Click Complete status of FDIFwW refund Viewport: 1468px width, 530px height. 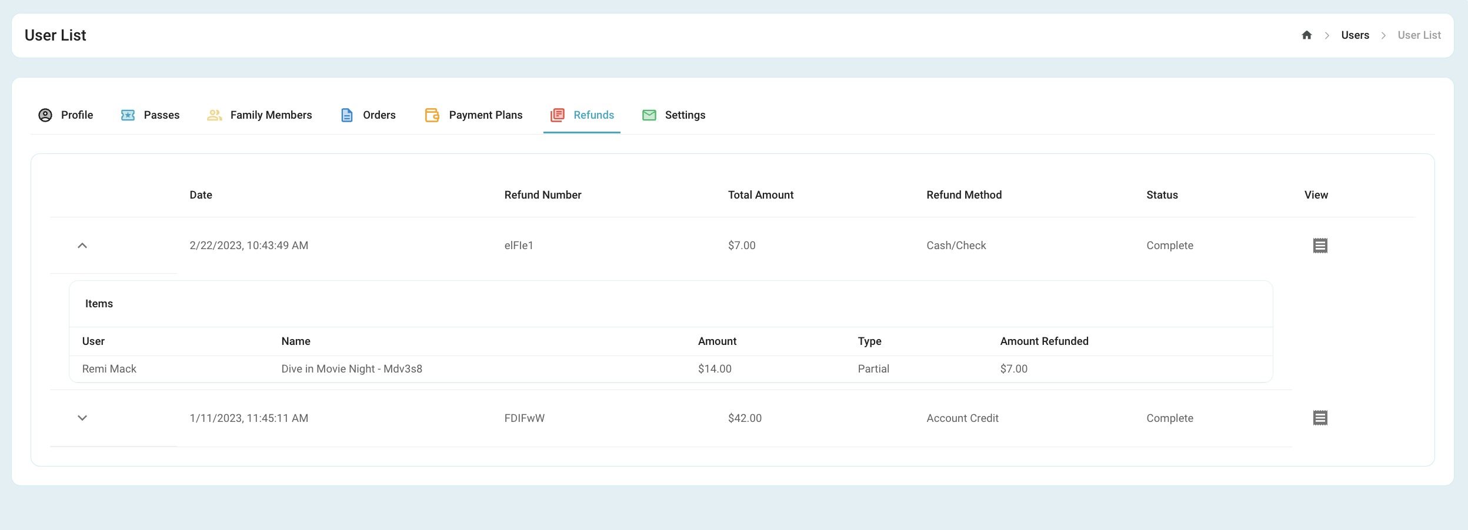pos(1170,418)
